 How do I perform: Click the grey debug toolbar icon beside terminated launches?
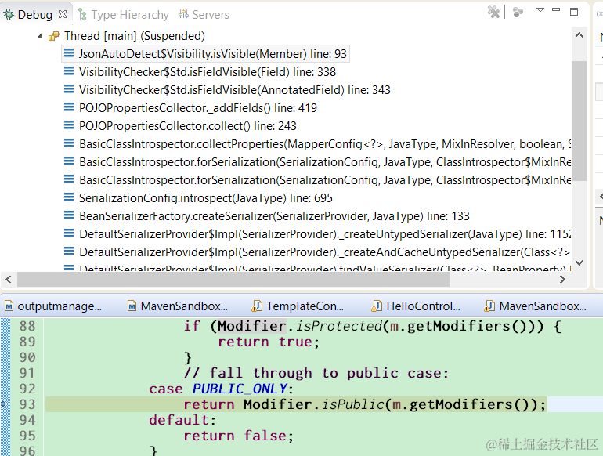(x=518, y=12)
